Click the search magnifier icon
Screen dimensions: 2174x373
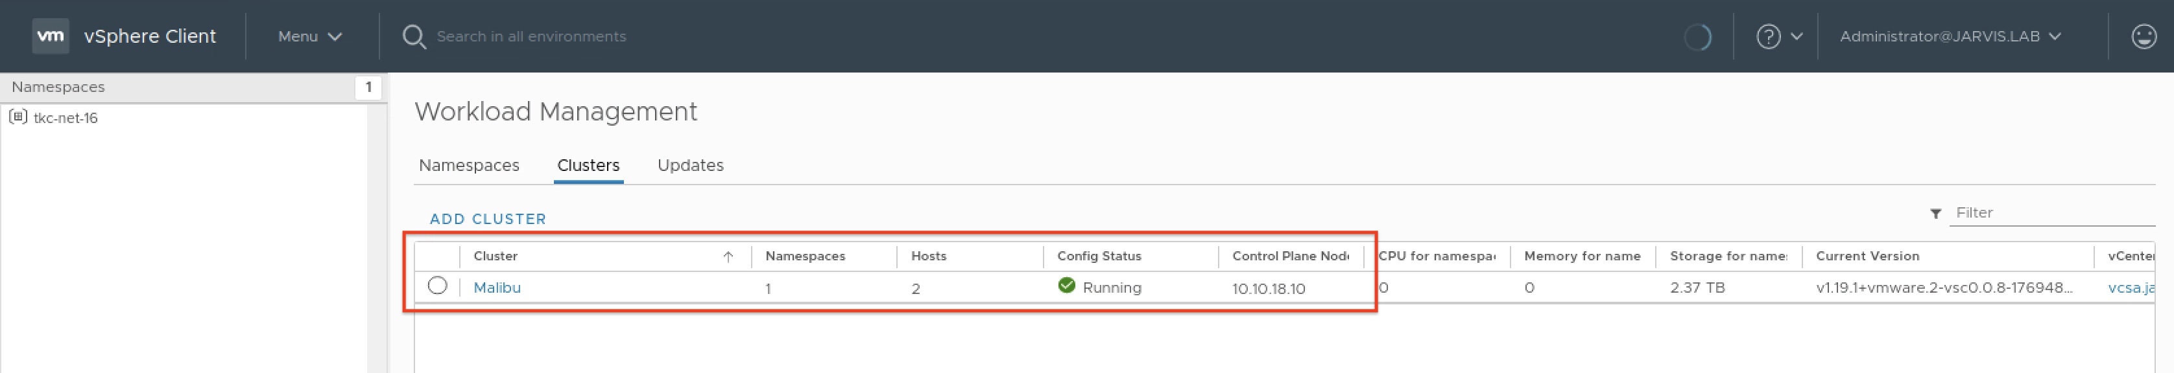coord(414,37)
